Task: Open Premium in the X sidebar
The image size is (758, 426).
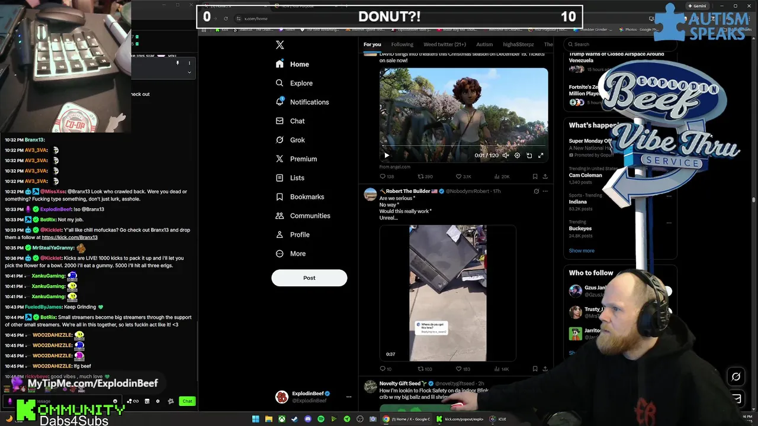Action: click(296, 159)
